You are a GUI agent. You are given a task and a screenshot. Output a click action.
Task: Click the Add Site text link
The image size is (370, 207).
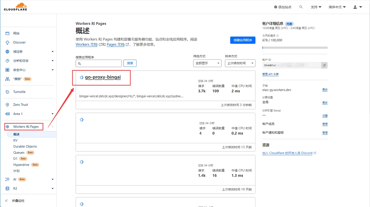coord(285,7)
